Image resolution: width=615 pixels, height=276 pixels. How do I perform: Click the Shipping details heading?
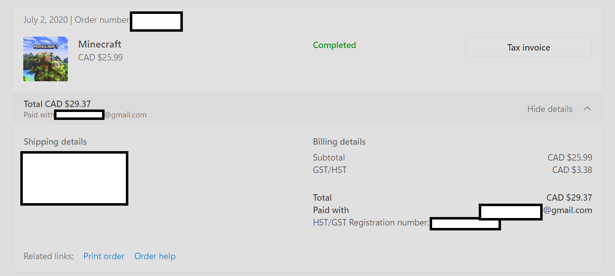[x=55, y=142]
